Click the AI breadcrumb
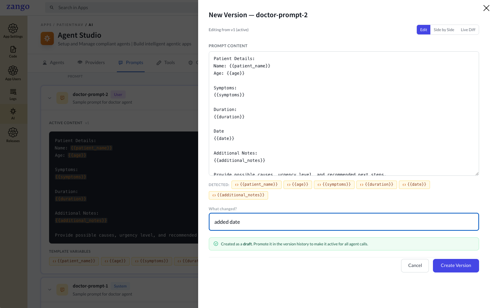This screenshot has height=308, width=493. (x=90, y=25)
